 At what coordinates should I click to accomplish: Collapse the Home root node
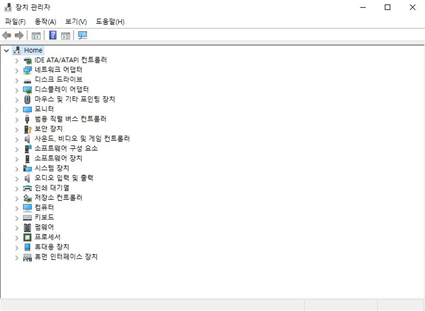(6, 51)
